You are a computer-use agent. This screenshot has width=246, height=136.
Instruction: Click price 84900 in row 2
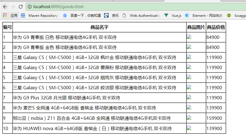coord(213,47)
